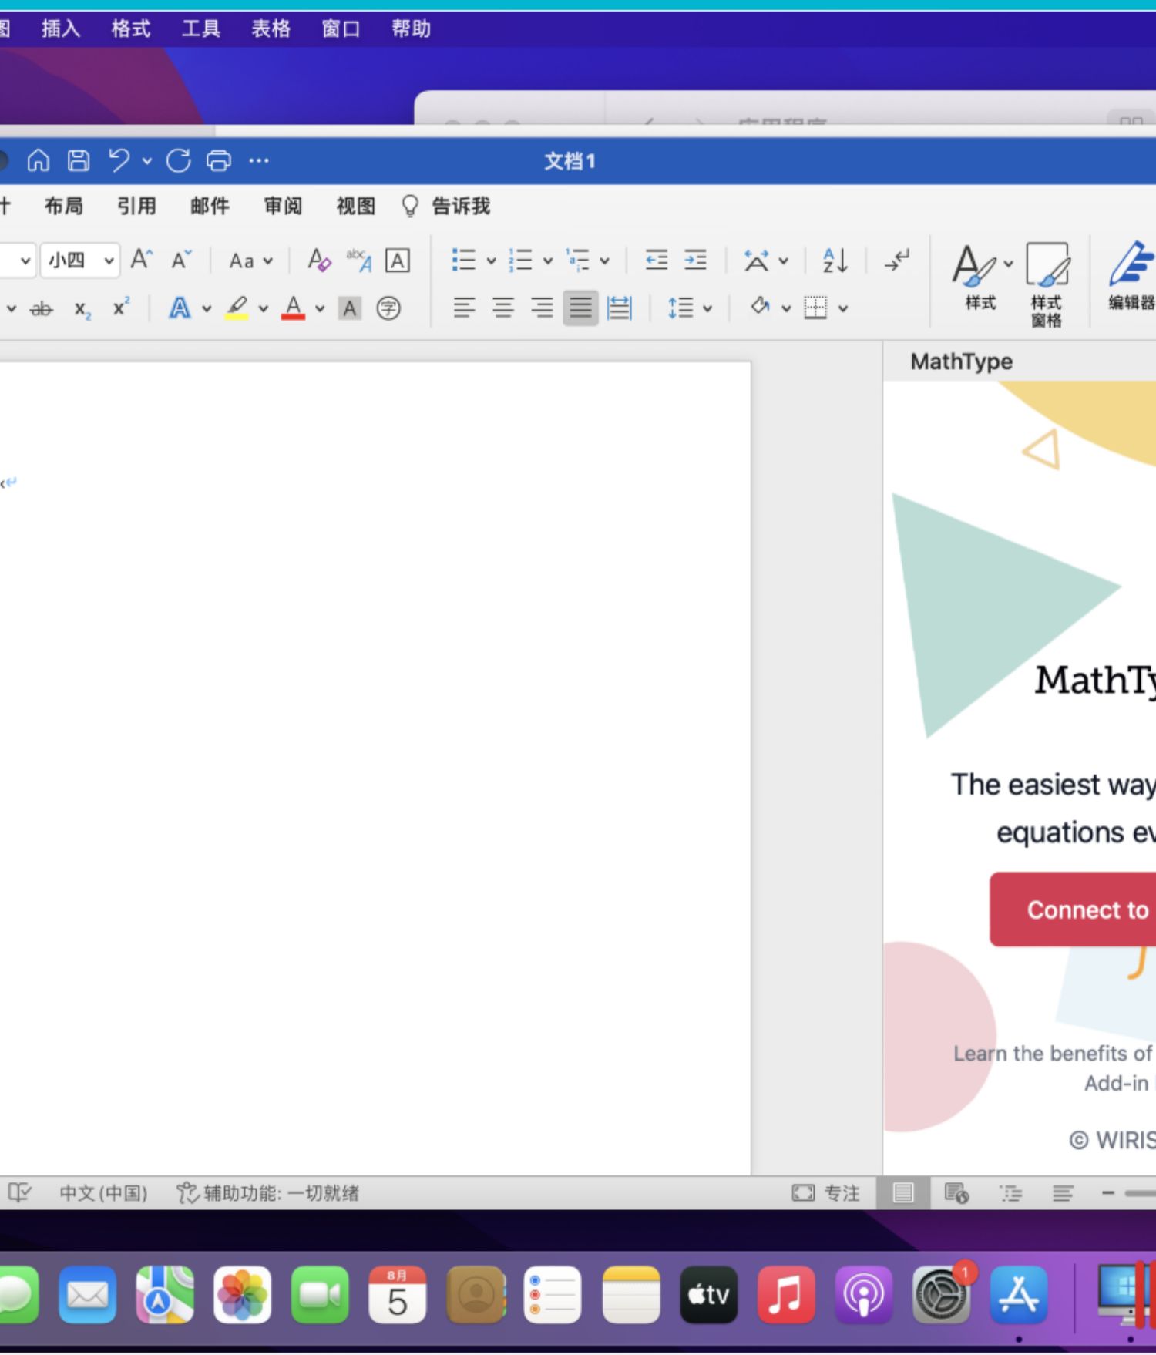Switch to the 审阅 ribbon tab

tap(283, 206)
